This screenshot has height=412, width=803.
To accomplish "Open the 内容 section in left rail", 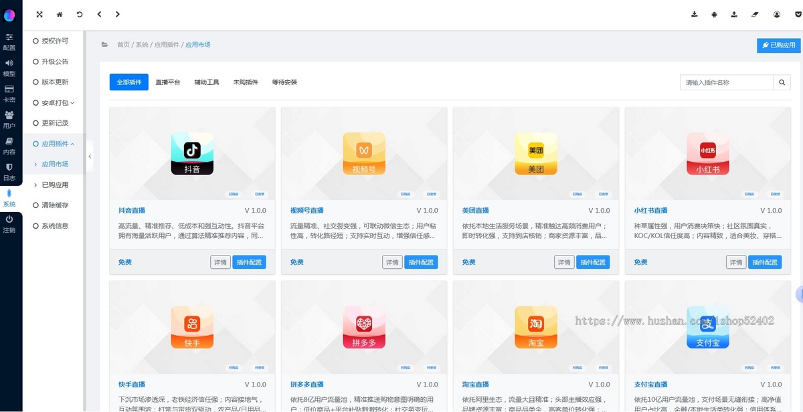I will pos(9,146).
